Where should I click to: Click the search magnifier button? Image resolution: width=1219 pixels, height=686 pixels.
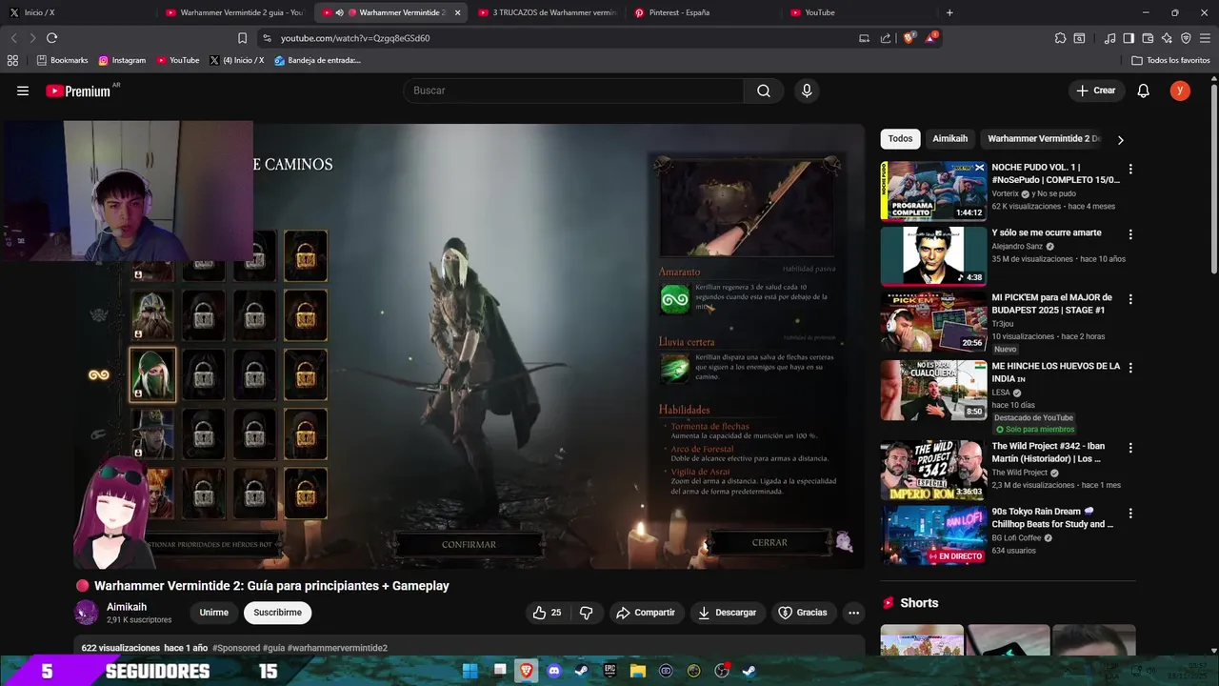[x=764, y=91]
